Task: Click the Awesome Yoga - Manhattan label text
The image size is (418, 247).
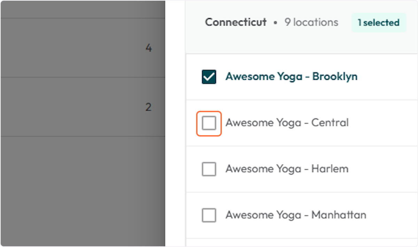Action: click(x=296, y=215)
